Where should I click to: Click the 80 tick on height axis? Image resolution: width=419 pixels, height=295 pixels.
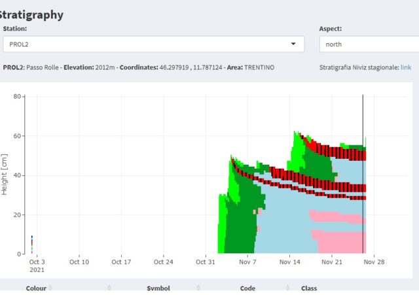point(17,96)
